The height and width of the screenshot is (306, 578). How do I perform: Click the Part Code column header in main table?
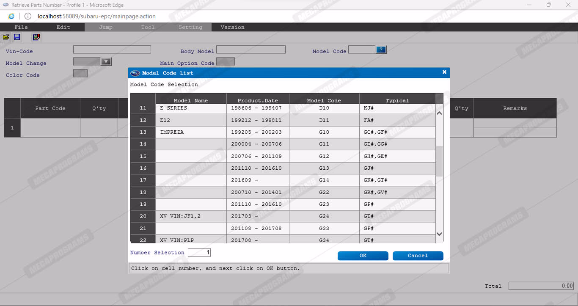click(x=50, y=108)
